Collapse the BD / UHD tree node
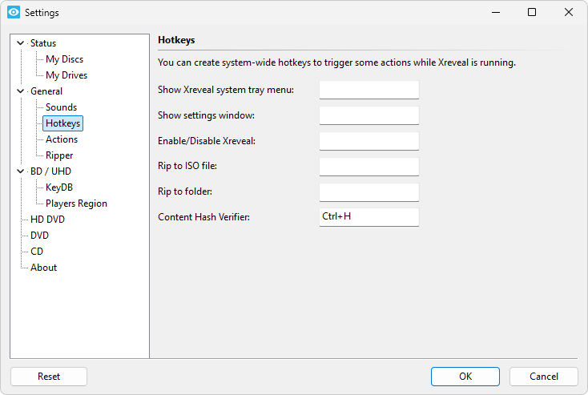 20,171
